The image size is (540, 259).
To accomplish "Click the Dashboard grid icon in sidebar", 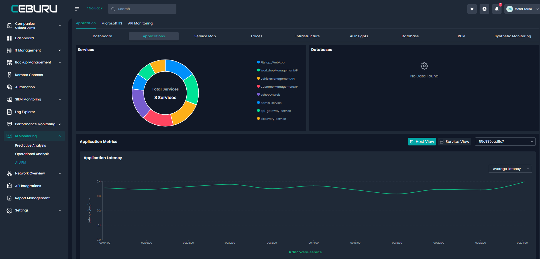I will click(x=9, y=38).
